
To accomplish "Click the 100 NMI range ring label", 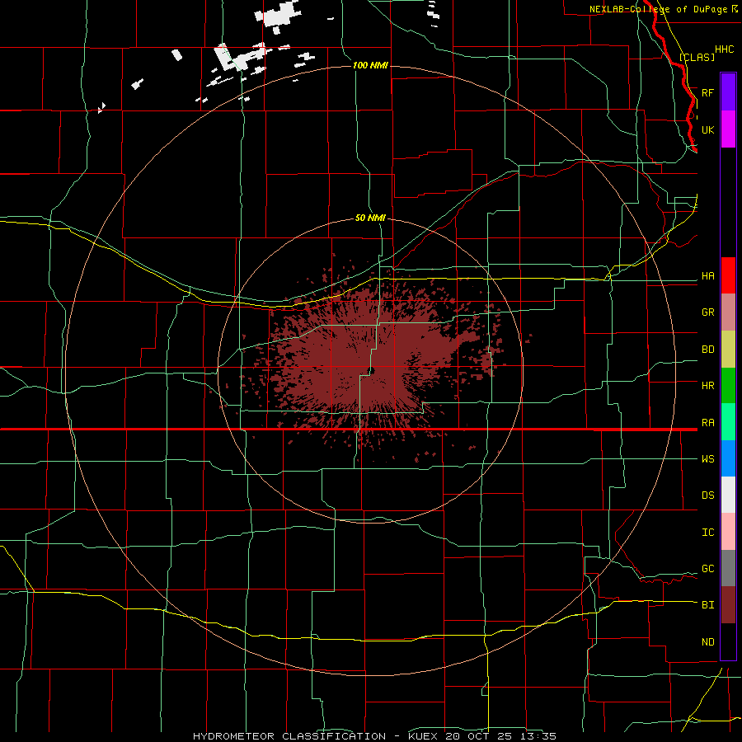I will point(370,65).
